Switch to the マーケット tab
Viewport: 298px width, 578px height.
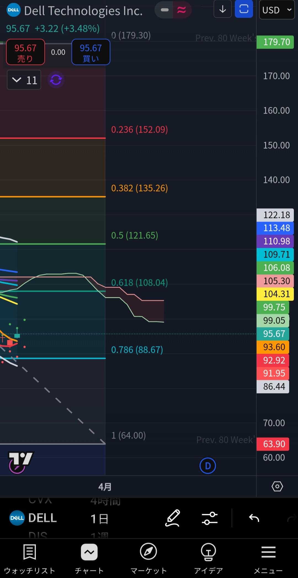pyautogui.click(x=148, y=559)
